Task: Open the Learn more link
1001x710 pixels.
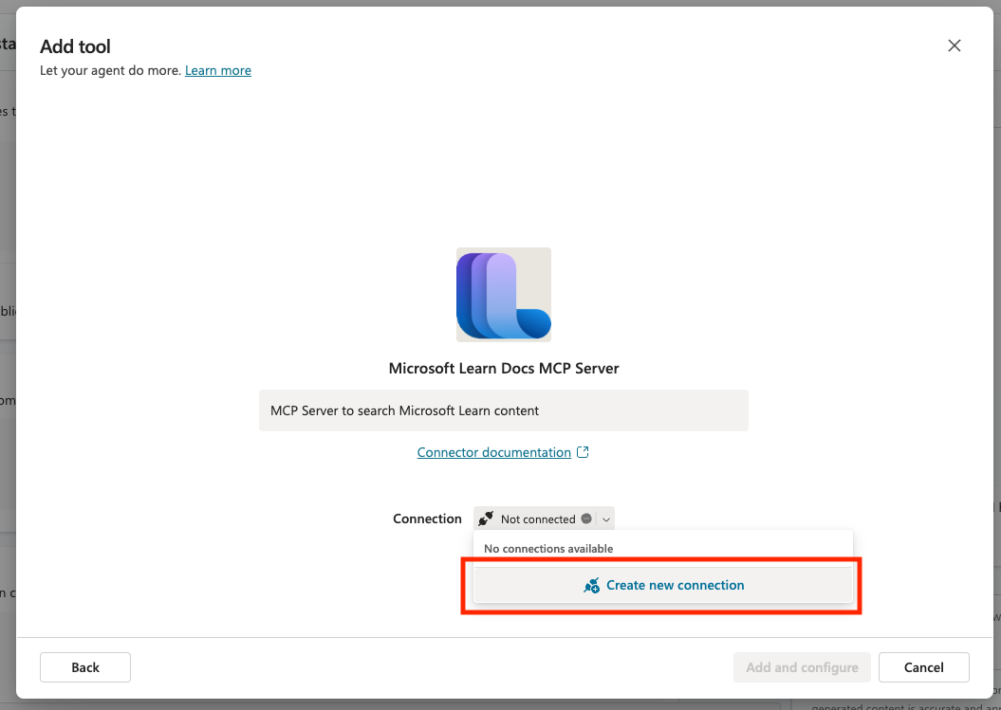Action: pos(217,70)
